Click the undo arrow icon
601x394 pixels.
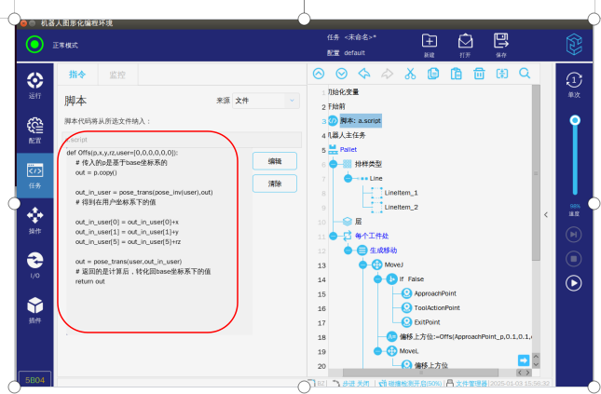(x=363, y=74)
